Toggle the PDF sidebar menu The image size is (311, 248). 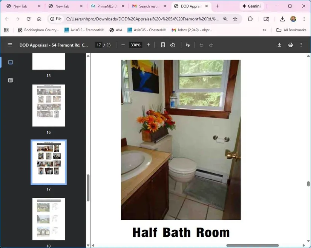point(10,45)
